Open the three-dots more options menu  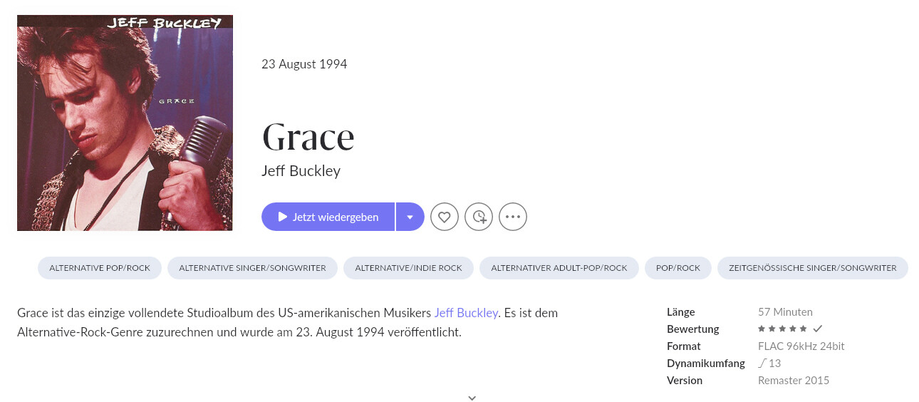(x=513, y=217)
